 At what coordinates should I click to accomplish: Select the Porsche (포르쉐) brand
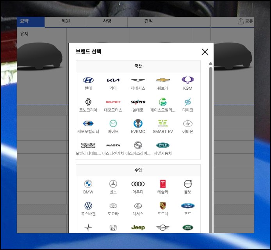click(163, 206)
